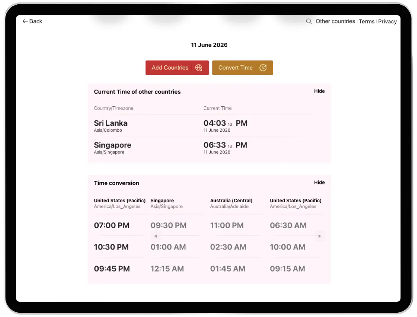Click the Convert Time button

click(243, 68)
